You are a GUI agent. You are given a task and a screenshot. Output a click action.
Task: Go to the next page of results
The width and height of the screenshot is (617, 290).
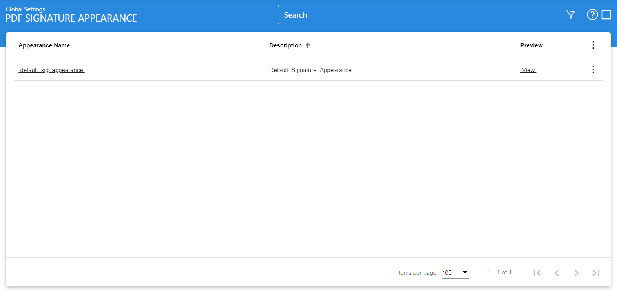[576, 273]
